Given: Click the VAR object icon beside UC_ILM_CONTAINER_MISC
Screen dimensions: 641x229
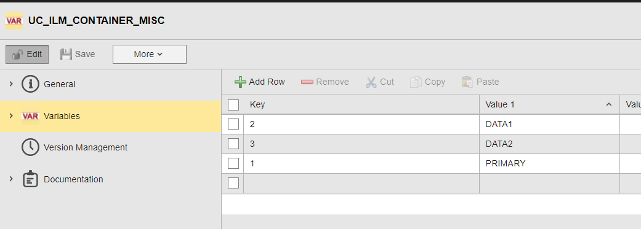Looking at the screenshot, I should [x=14, y=20].
